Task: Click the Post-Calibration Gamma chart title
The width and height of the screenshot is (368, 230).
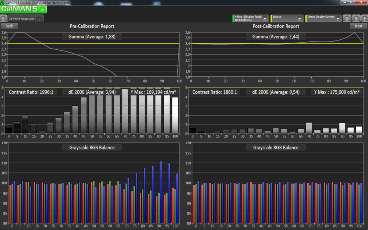Action: click(275, 36)
